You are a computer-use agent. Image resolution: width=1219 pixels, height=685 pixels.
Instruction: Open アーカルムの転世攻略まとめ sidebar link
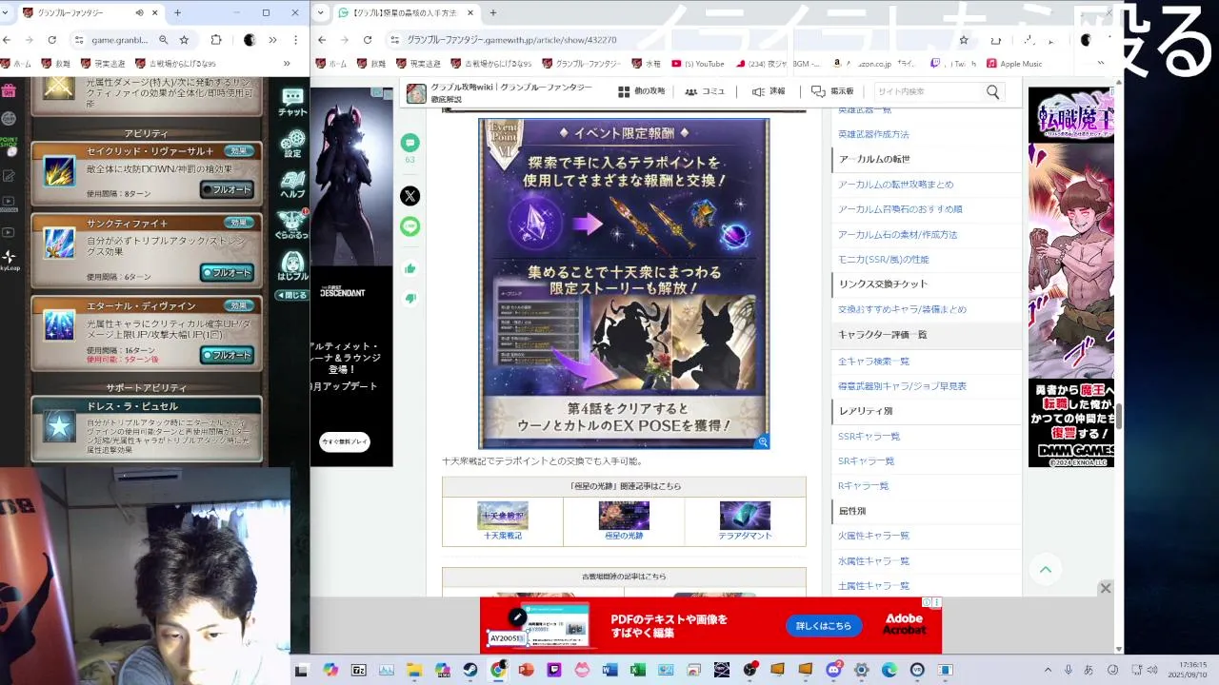click(895, 185)
